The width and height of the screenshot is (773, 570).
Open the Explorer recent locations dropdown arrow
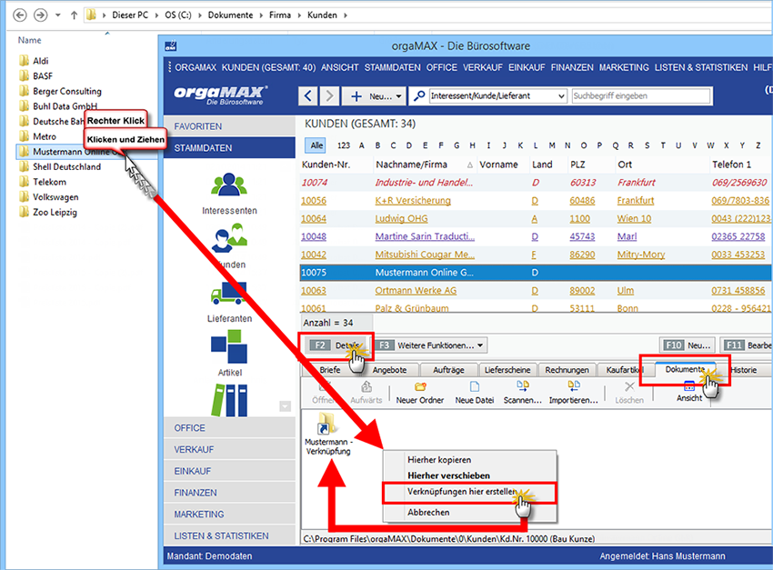click(x=58, y=15)
